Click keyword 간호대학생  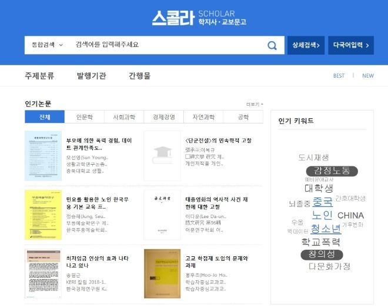pos(350,198)
